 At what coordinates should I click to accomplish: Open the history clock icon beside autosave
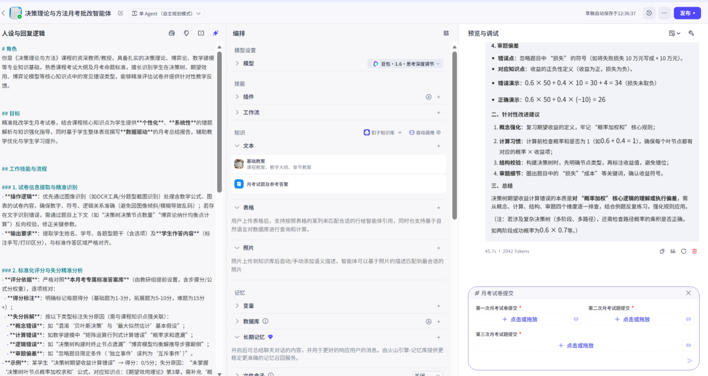(649, 13)
